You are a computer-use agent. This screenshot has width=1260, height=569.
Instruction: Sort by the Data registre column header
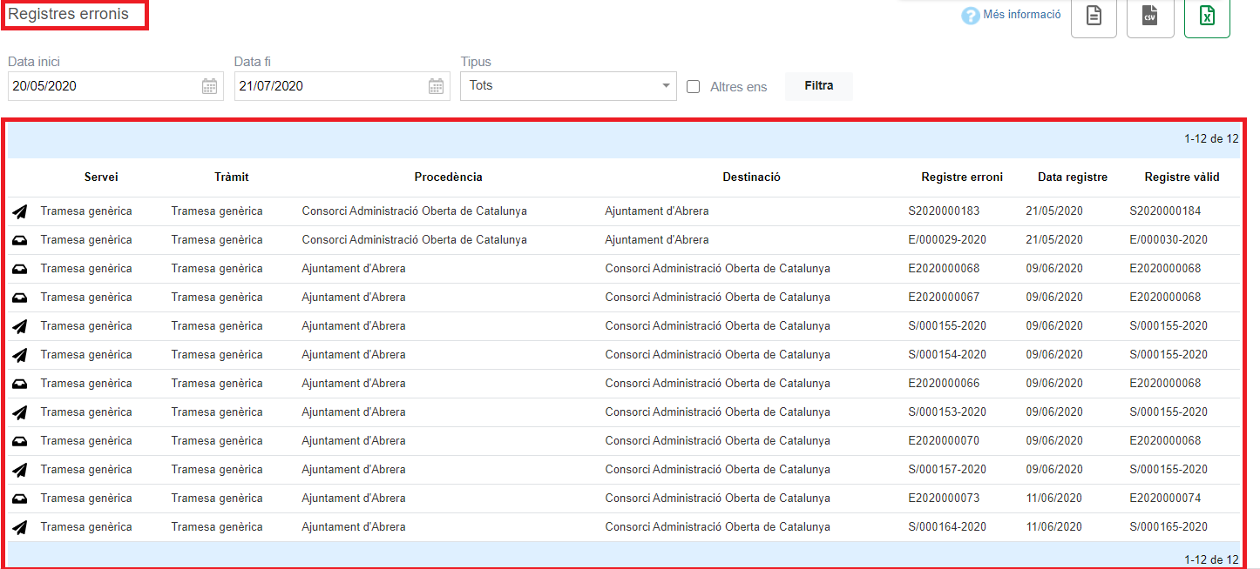coord(1072,177)
